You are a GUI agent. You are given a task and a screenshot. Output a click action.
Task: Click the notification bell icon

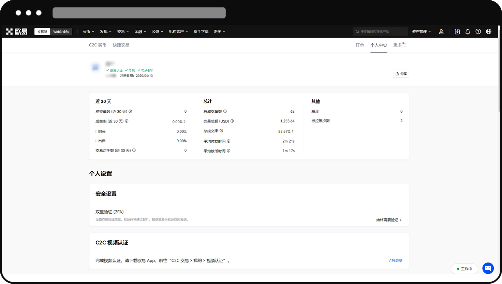pyautogui.click(x=468, y=31)
